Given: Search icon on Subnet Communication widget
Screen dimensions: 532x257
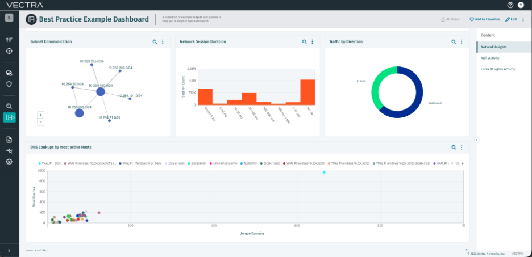Looking at the screenshot, I should pos(155,41).
